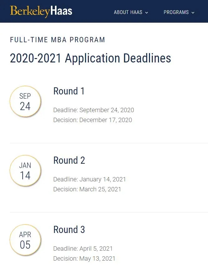The image size is (208, 269).
Task: Select the Round 2 heading
Action: (x=69, y=160)
